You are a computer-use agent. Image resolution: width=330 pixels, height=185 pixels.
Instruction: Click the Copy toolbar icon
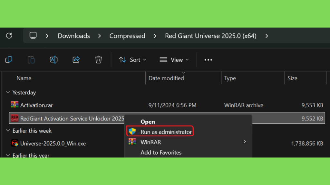pos(9,60)
